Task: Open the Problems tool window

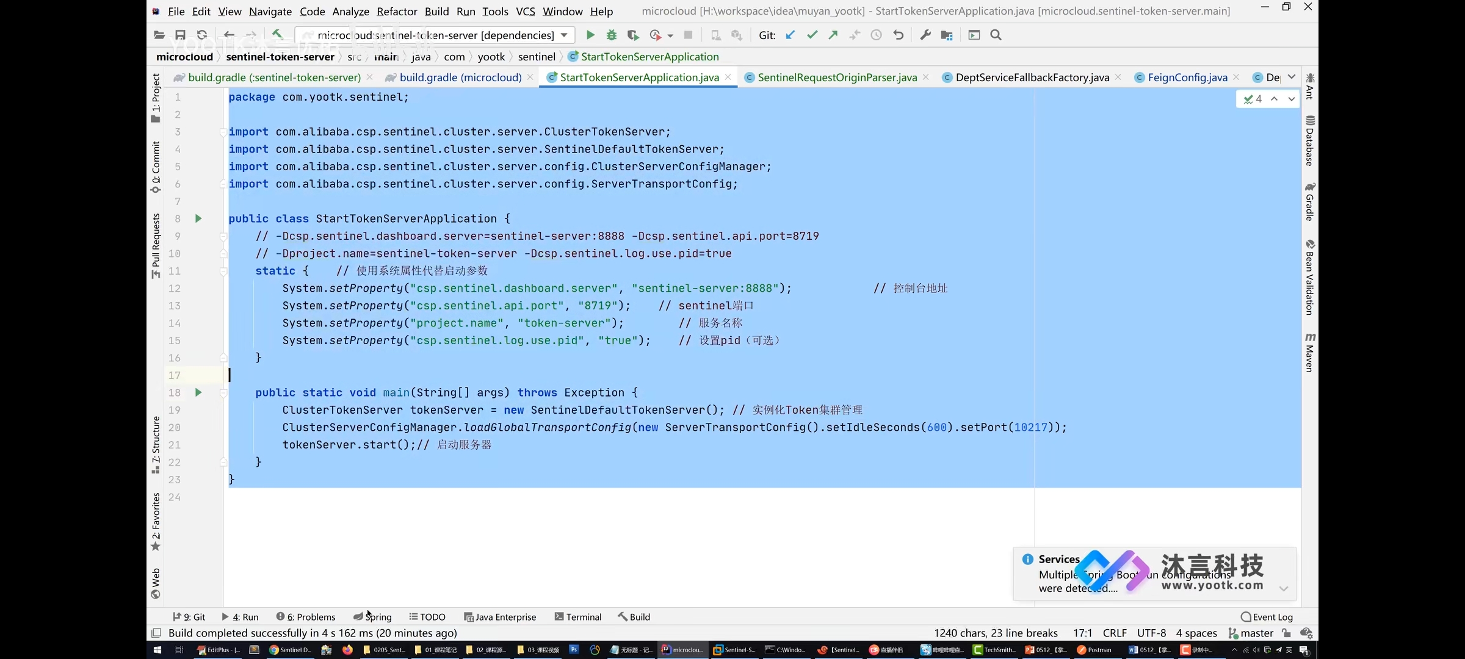Action: pos(306,617)
